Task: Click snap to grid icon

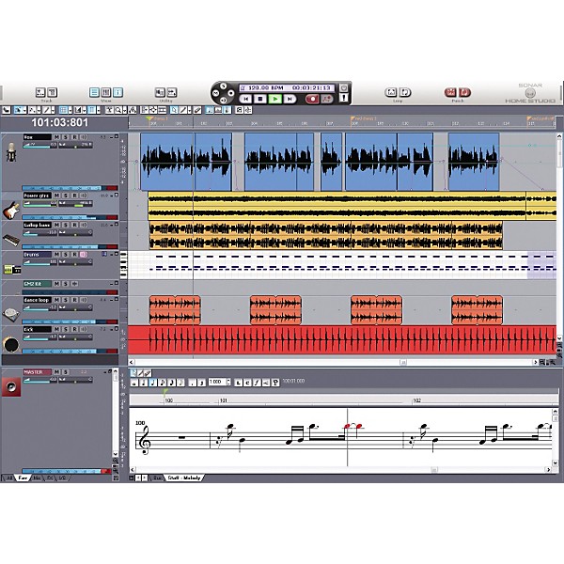Action: [63, 110]
